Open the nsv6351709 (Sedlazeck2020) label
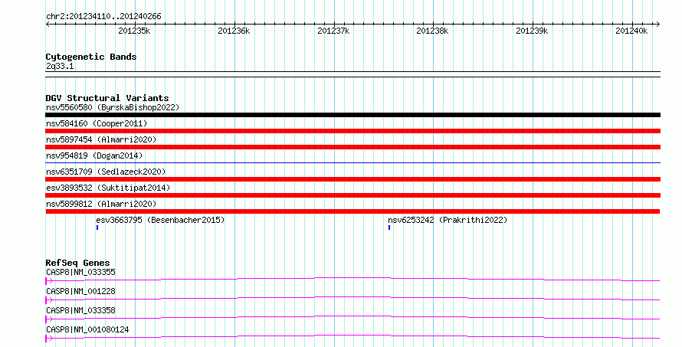The width and height of the screenshot is (682, 347). (106, 172)
